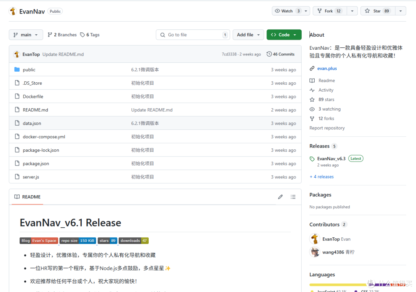Click the Dockerfile file icon
416x292 pixels.
click(17, 96)
